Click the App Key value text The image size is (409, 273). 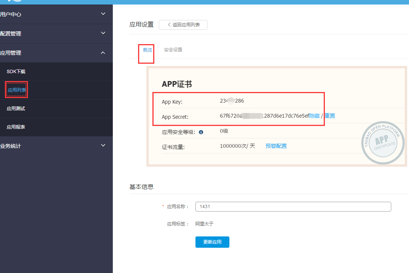(232, 101)
